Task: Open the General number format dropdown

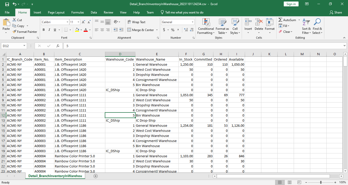Action: pyautogui.click(x=192, y=22)
